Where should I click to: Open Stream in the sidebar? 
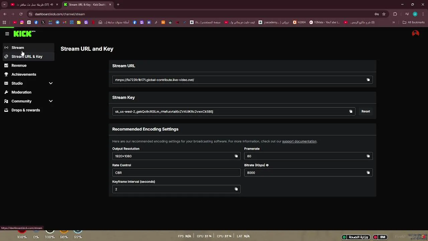pos(28,48)
